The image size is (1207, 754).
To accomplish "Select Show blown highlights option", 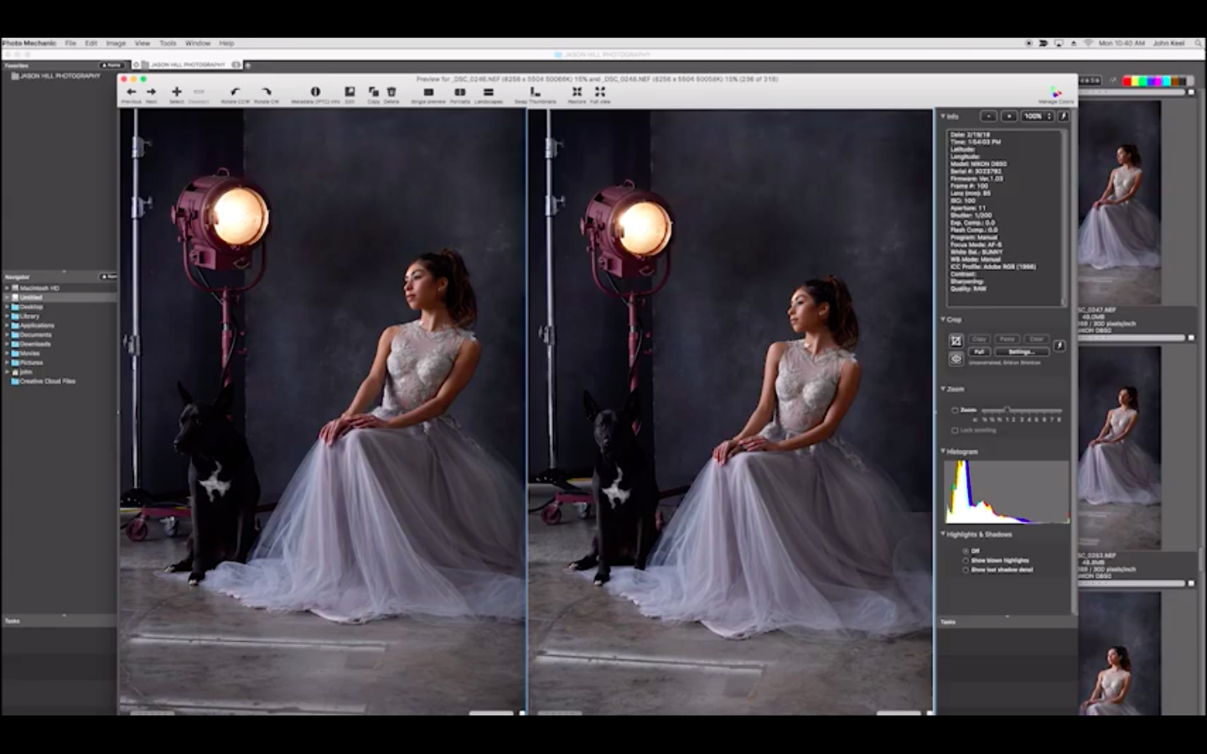I will tap(966, 560).
